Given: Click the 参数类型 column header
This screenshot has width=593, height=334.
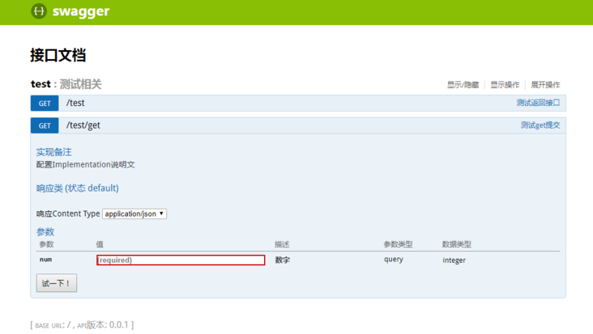Looking at the screenshot, I should coord(399,244).
